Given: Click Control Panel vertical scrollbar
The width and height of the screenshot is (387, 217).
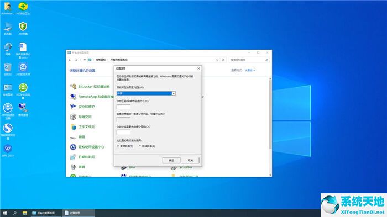Looking at the screenshot, I should (270, 114).
